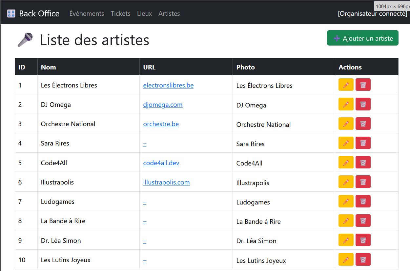Open illustrapolis.com link
The width and height of the screenshot is (410, 271).
tap(166, 182)
